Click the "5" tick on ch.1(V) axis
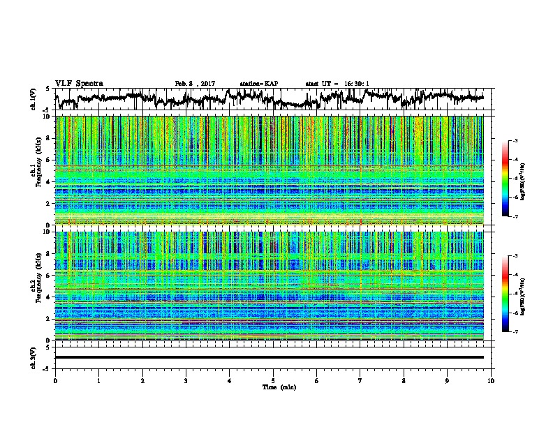Image resolution: width=553 pixels, height=427 pixels. [47, 89]
